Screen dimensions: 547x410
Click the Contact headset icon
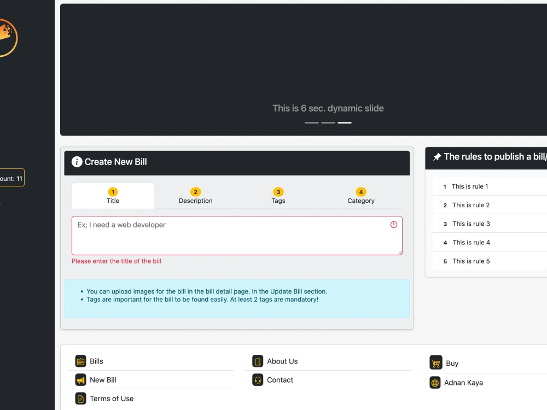pos(258,380)
